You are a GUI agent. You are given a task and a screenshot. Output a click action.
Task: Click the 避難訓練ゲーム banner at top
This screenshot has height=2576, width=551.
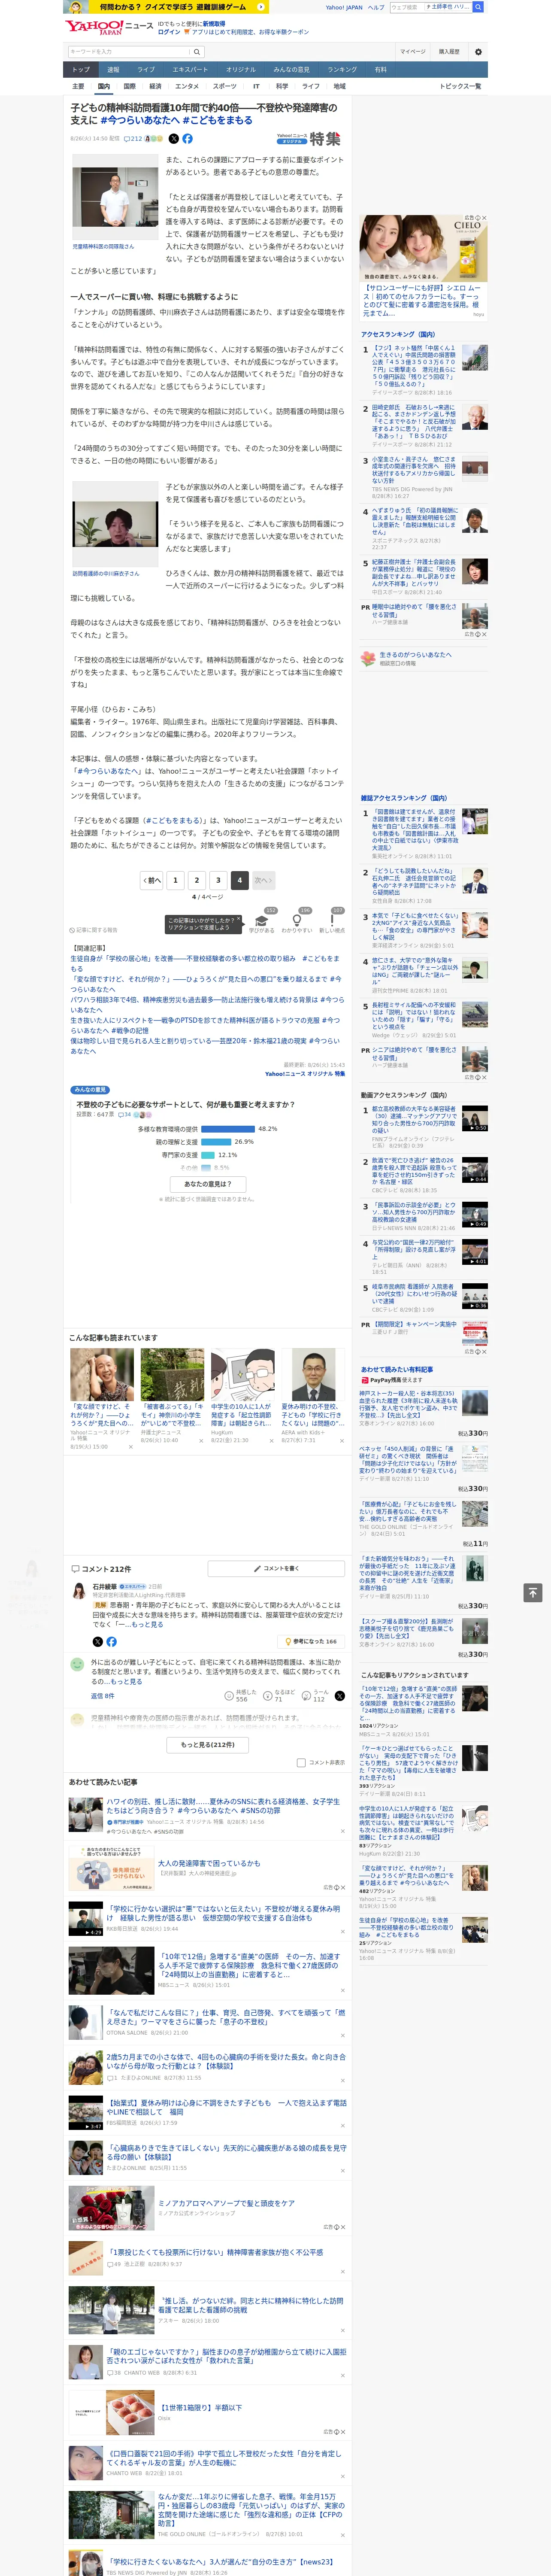coord(166,7)
